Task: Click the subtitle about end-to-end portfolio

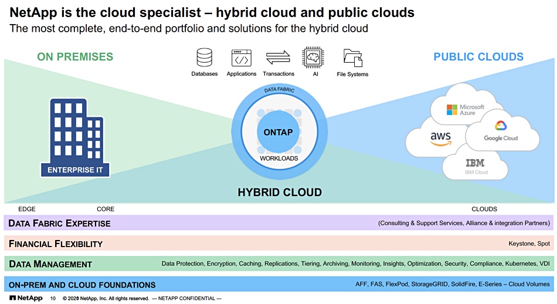Action: (x=189, y=28)
